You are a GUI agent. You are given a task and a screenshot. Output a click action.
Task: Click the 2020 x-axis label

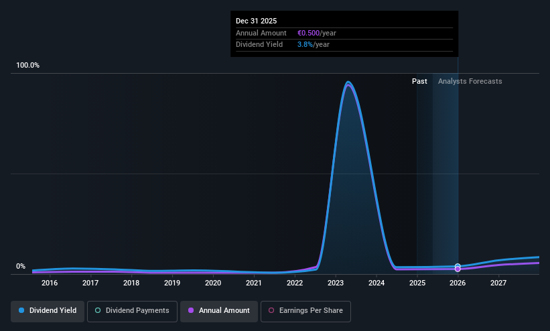click(x=213, y=283)
